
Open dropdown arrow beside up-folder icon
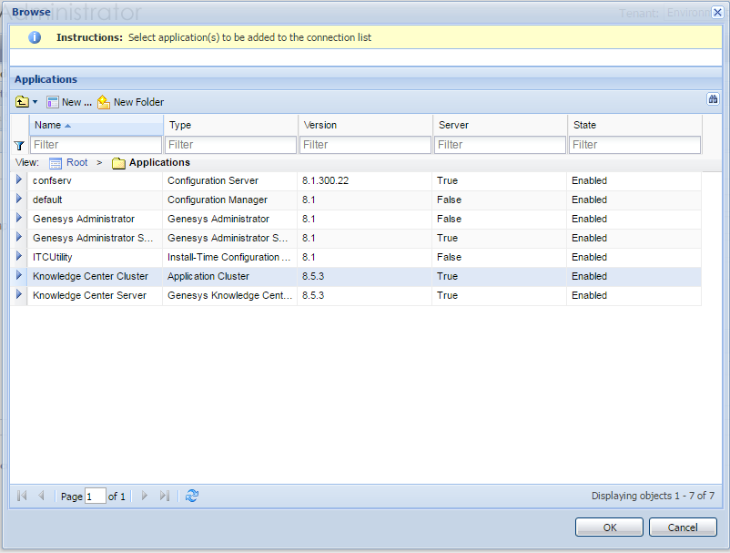[35, 102]
